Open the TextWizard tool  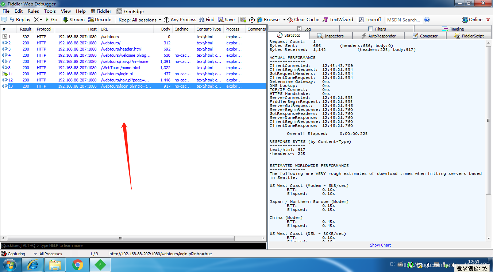pos(338,20)
